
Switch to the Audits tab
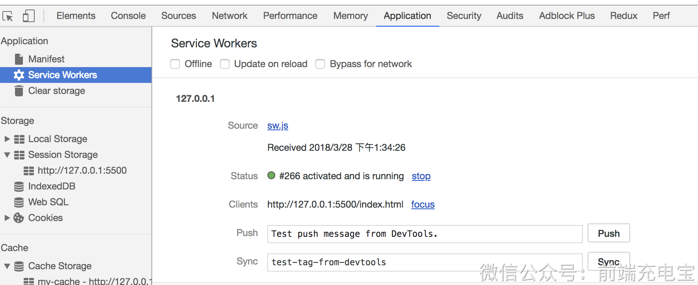pos(510,16)
